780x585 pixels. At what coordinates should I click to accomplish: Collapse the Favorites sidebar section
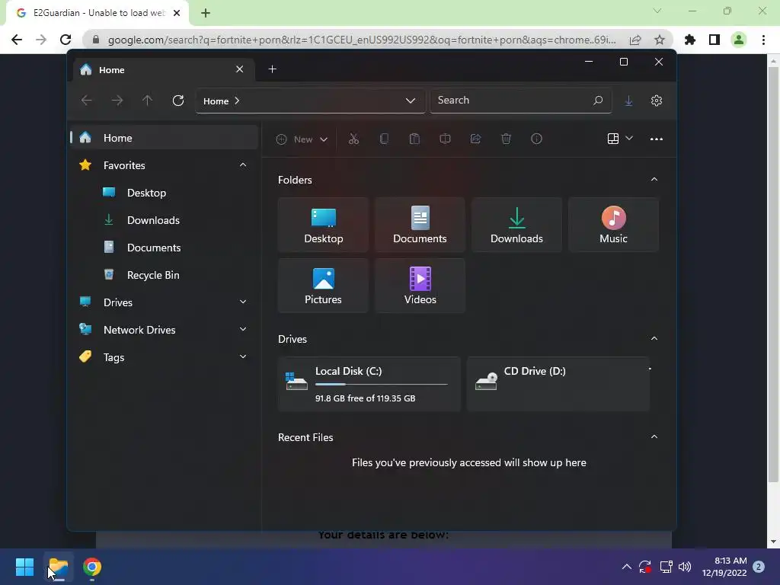[243, 165]
